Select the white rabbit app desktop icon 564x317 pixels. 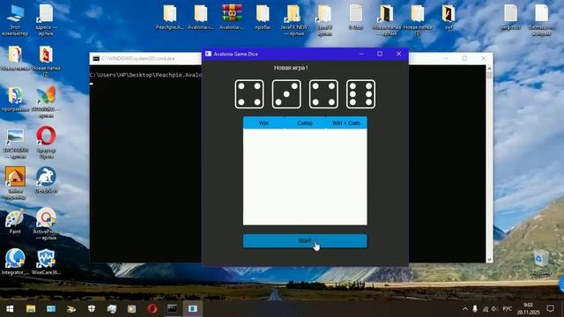point(46,181)
